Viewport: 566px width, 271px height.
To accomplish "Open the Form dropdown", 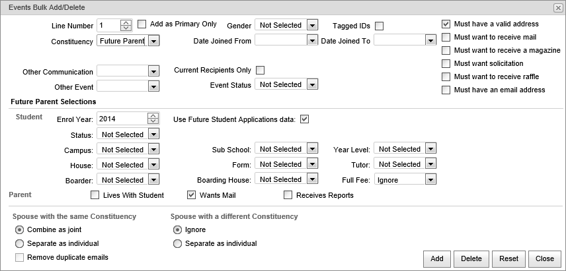I will [313, 164].
